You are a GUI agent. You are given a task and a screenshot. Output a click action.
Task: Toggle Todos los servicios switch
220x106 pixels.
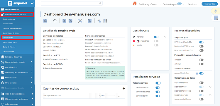click(x=158, y=83)
